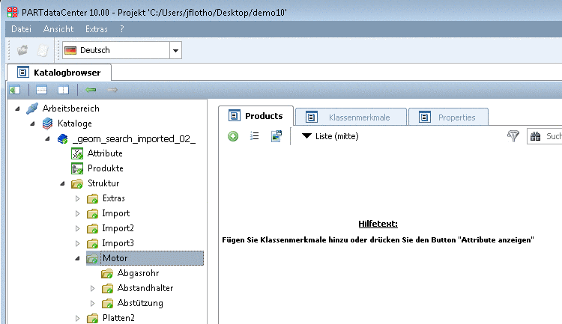The image size is (562, 324).
Task: Click the greyed document toolbar icon
Action: click(x=43, y=50)
